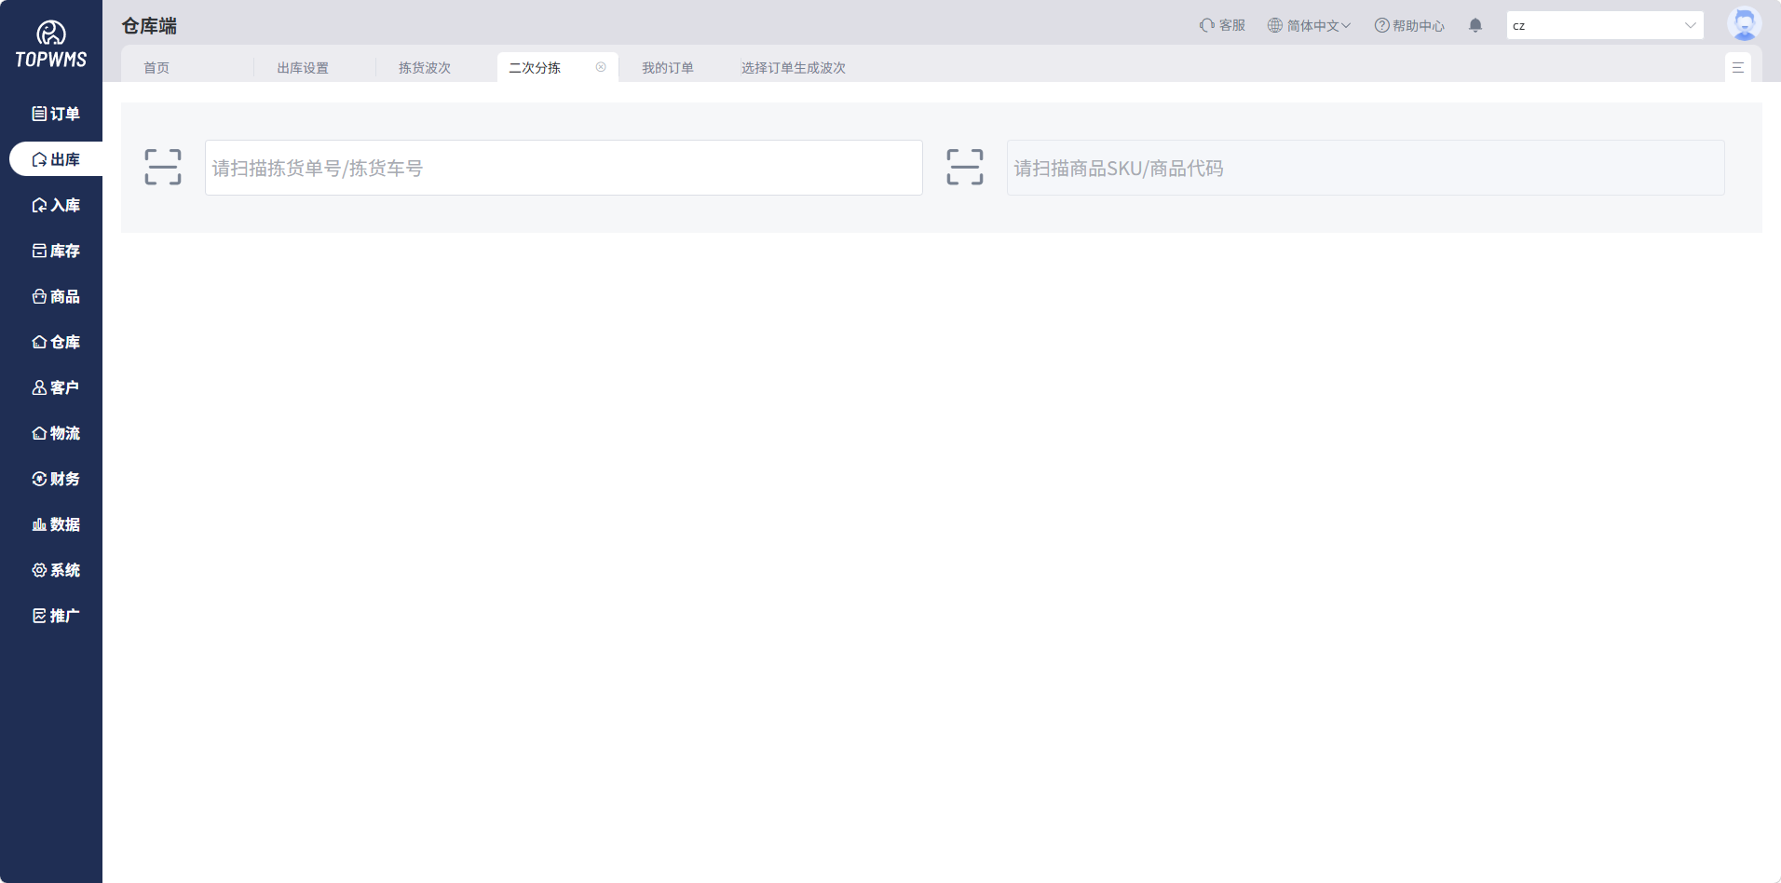Click the 仓库端 header title
This screenshot has width=1781, height=883.
[149, 26]
